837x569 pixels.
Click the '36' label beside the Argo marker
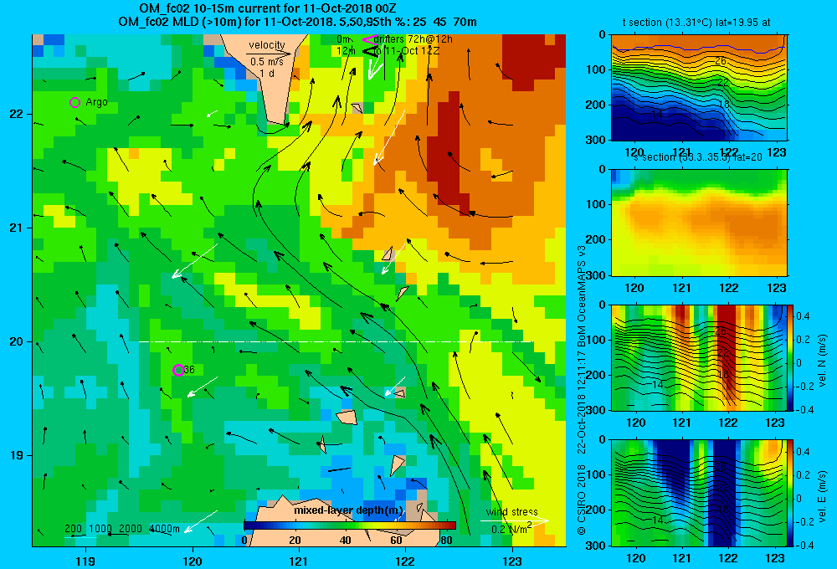click(x=189, y=369)
